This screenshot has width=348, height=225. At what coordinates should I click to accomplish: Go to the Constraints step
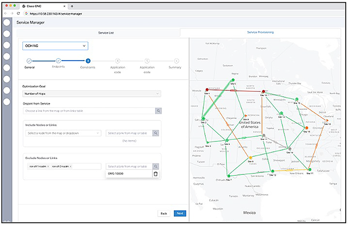[x=88, y=61]
